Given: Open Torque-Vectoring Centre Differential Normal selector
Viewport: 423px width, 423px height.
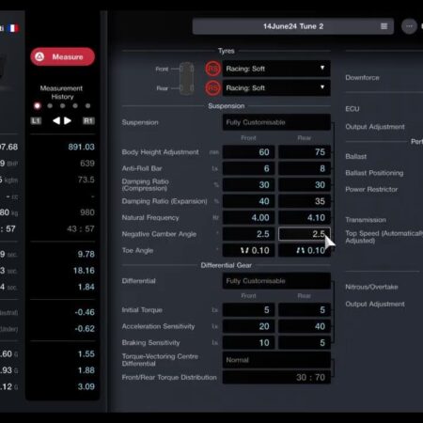Looking at the screenshot, I should point(276,360).
